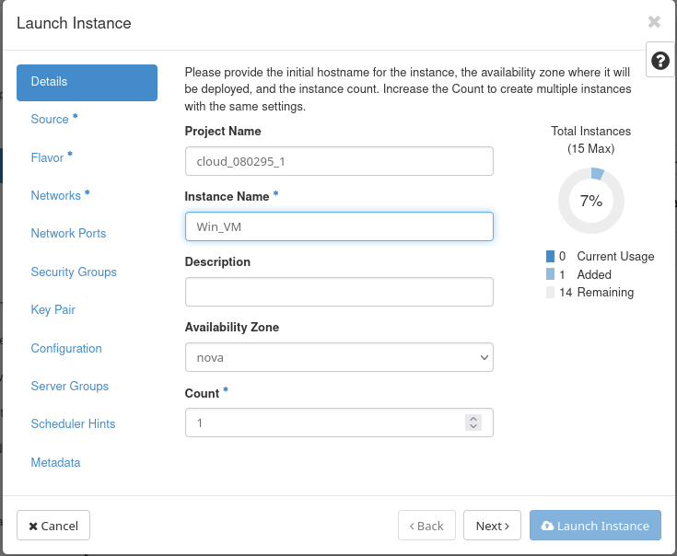Switch to the Key Pair tab

(53, 310)
